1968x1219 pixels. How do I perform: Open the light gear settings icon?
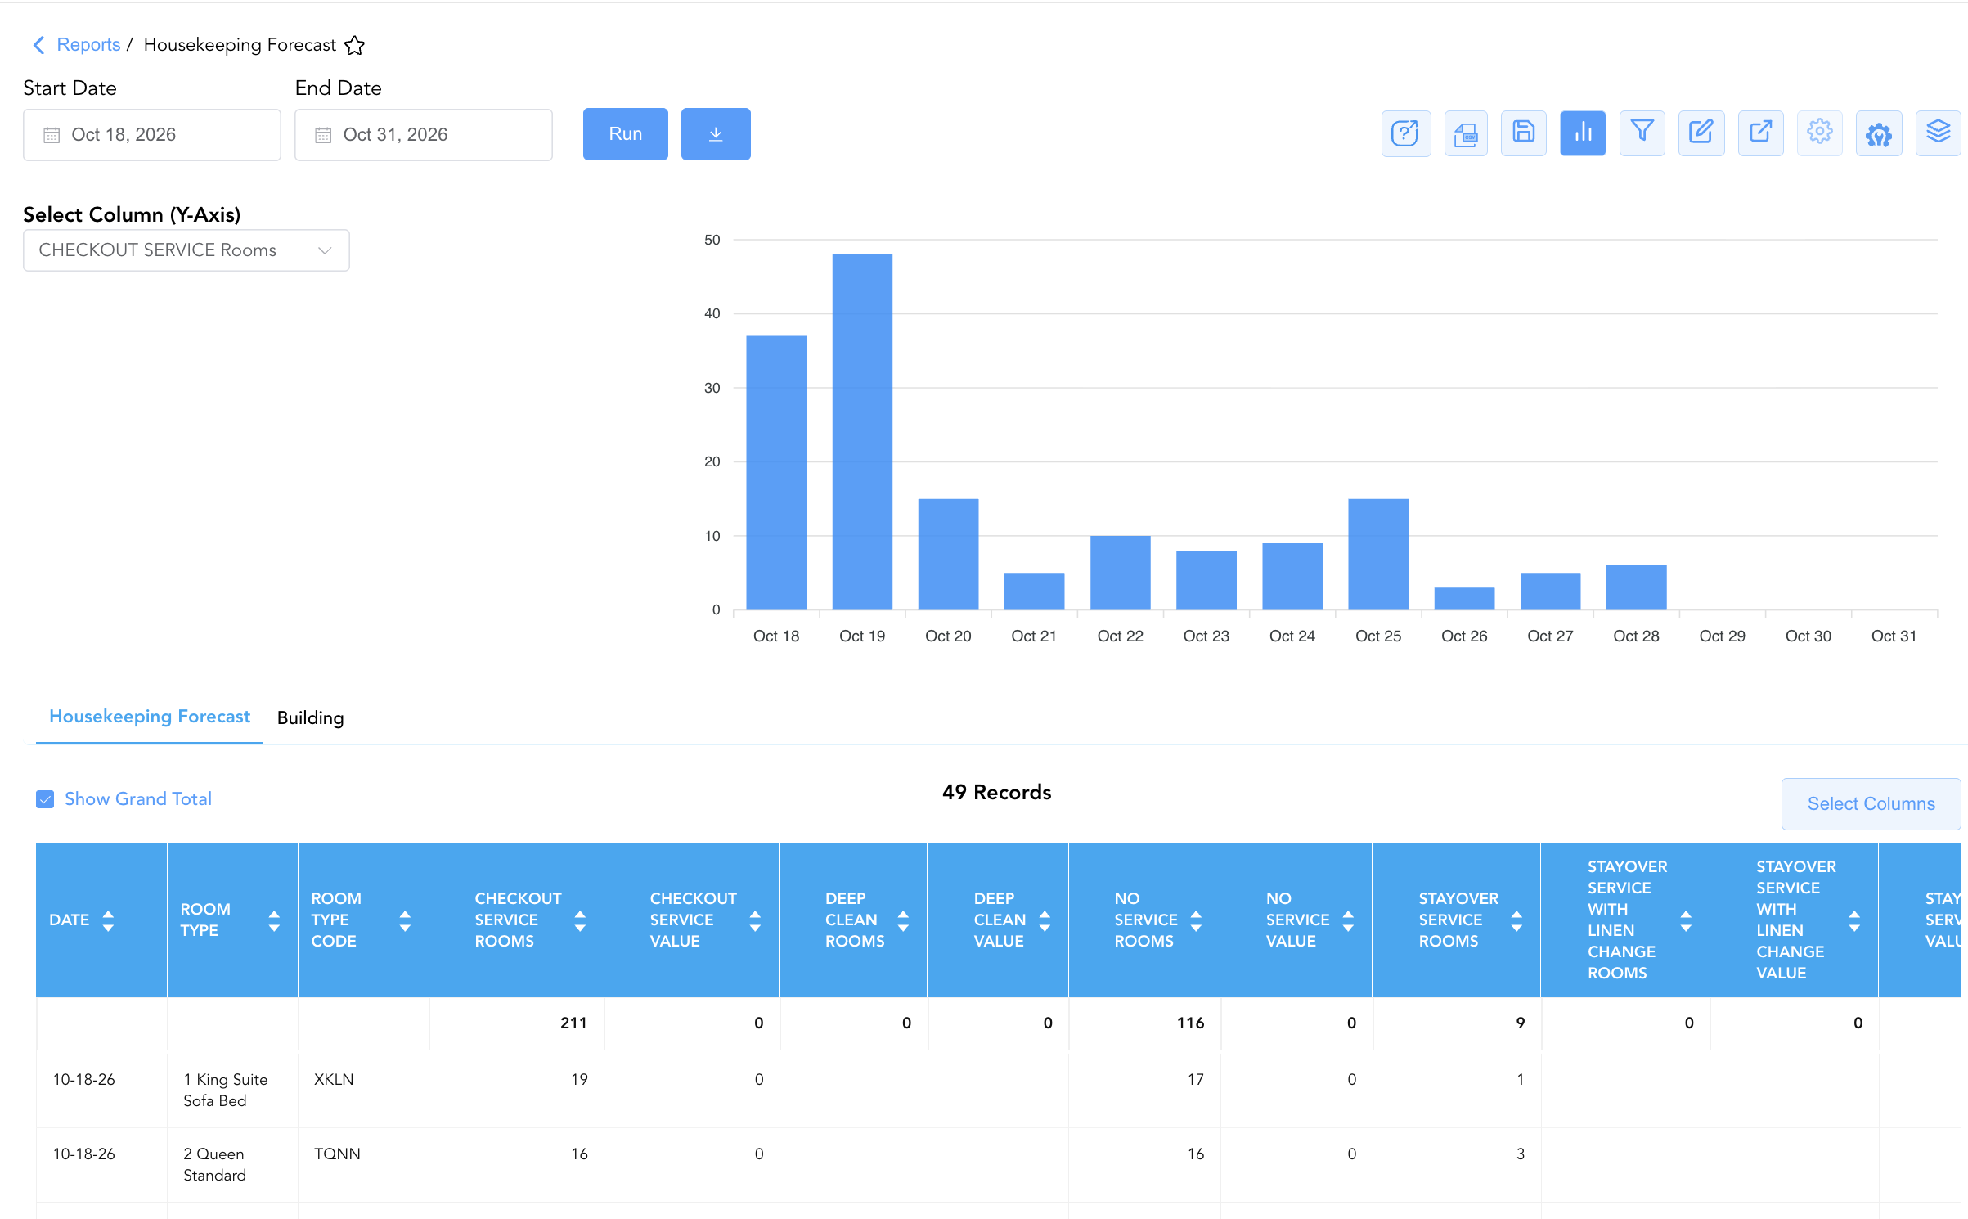tap(1819, 133)
